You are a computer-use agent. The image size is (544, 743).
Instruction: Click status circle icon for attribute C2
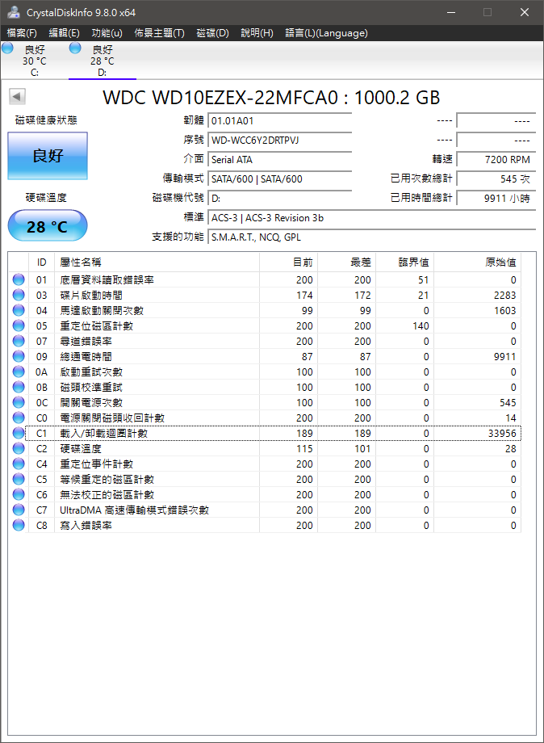(19, 448)
